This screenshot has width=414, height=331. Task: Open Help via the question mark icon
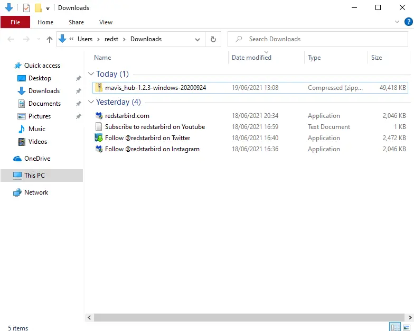[x=409, y=22]
